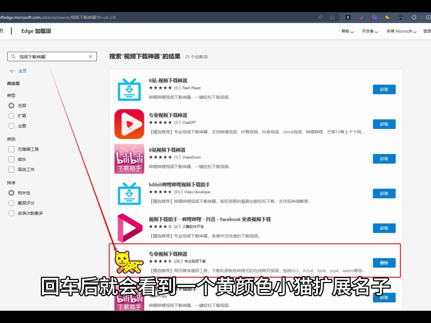Check the 高效工作 category checkbox

(11, 170)
